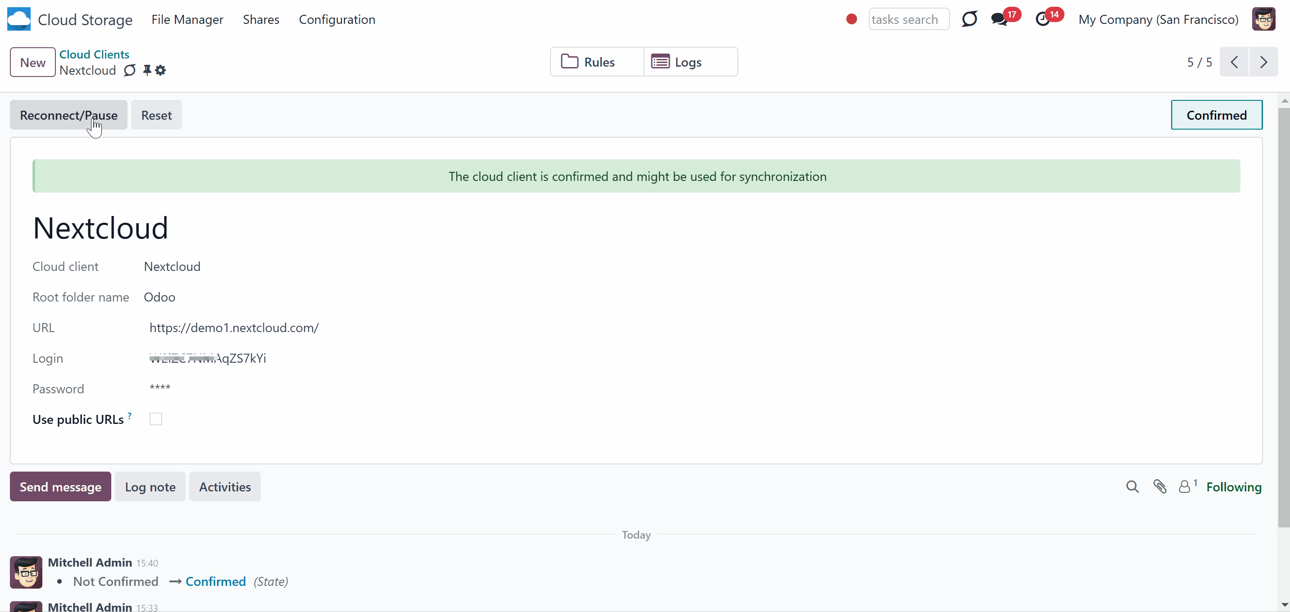Click the Mitchell Admin avatar on the 15:40 message
This screenshot has height=612, width=1290.
(26, 572)
